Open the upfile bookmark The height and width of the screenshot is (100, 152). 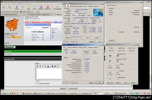37,12
